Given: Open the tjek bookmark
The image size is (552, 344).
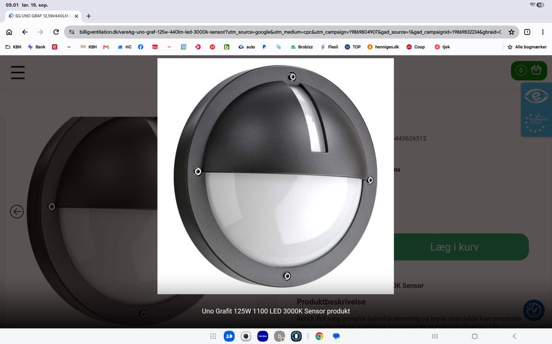Looking at the screenshot, I should (442, 47).
